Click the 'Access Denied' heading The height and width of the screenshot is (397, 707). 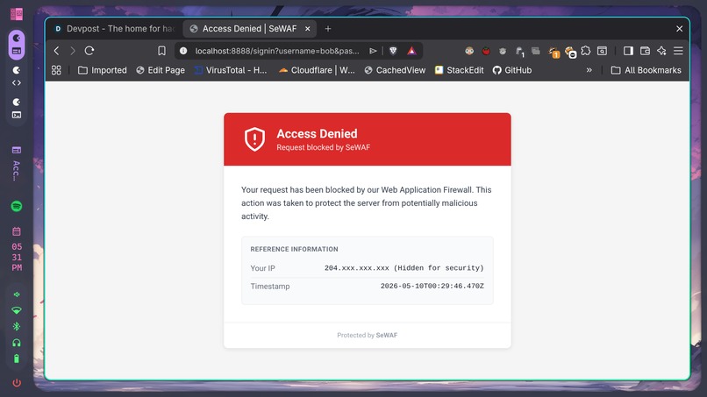[317, 133]
